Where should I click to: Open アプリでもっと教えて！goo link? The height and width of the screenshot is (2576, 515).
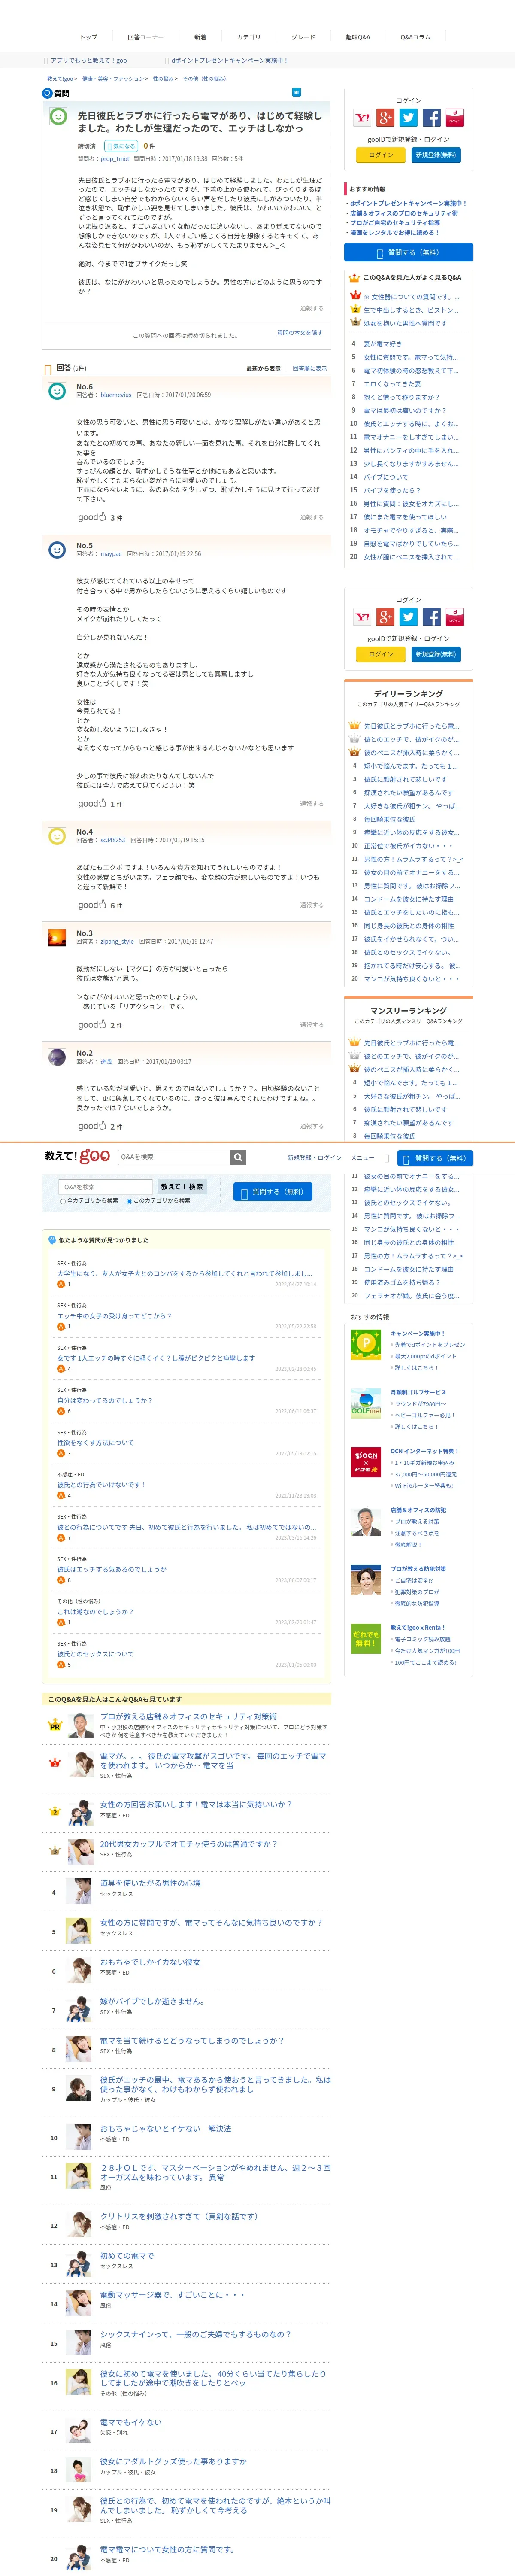88,61
